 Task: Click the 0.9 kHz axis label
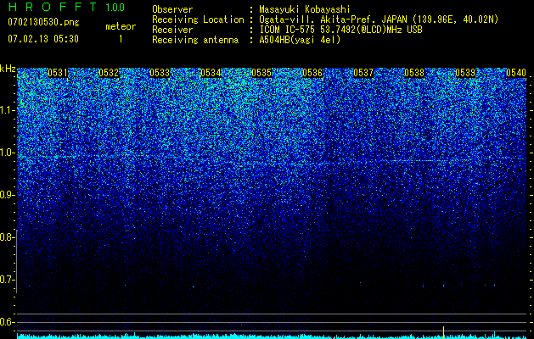click(7, 195)
